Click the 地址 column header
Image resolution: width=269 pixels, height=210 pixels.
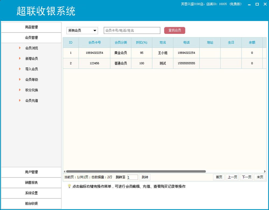point(210,42)
